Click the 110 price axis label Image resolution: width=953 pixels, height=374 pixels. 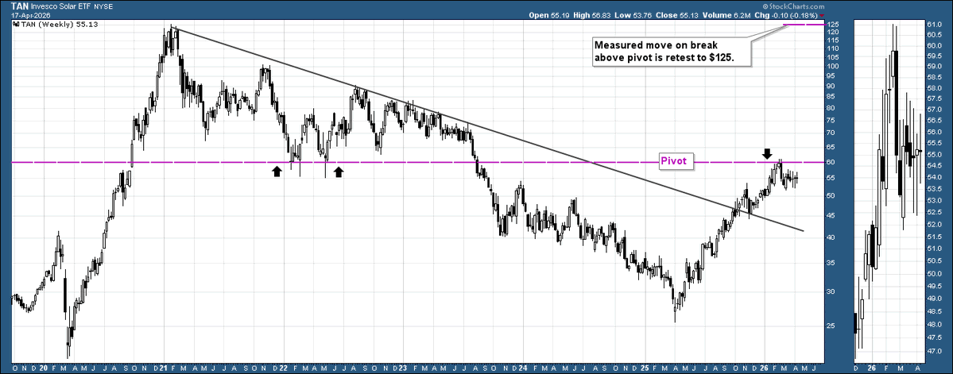coord(833,48)
